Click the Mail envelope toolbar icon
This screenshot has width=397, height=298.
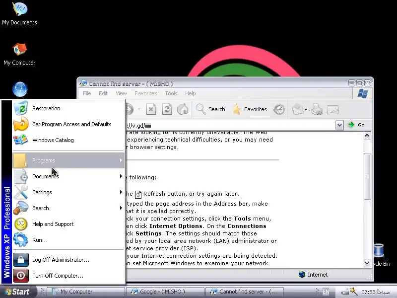pyautogui.click(x=297, y=109)
